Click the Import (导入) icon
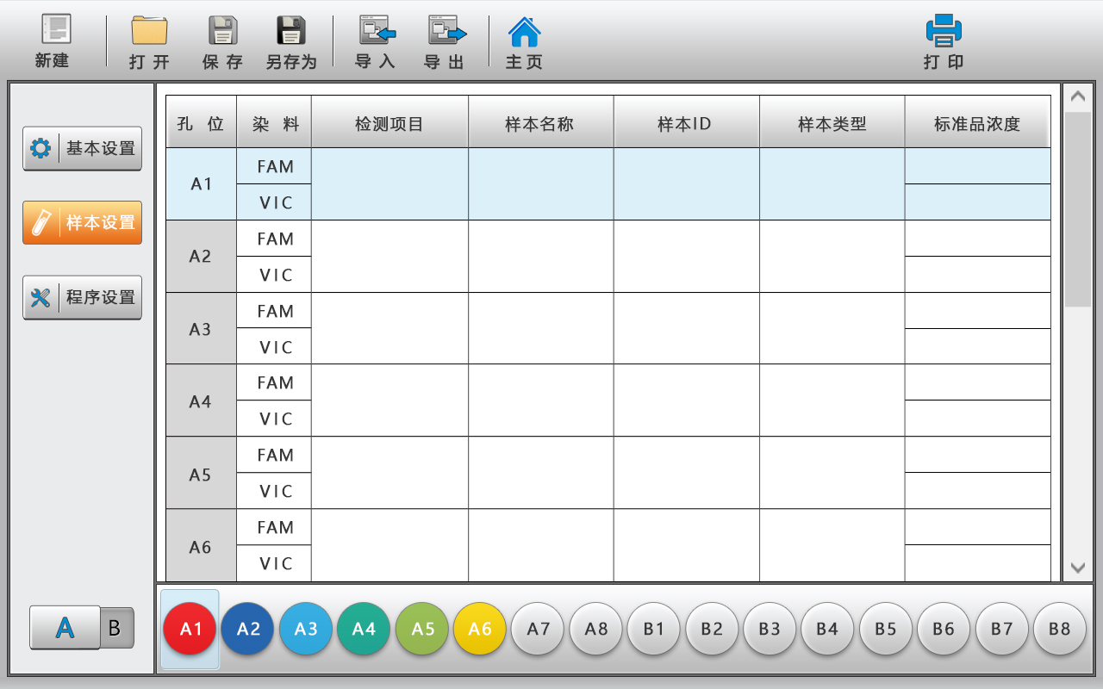1103x689 pixels. coord(377,31)
